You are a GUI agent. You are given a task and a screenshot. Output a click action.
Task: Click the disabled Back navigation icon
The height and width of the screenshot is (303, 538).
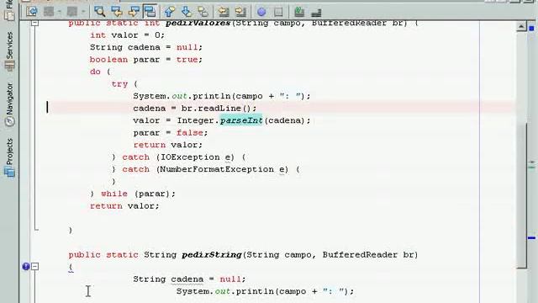(x=49, y=12)
